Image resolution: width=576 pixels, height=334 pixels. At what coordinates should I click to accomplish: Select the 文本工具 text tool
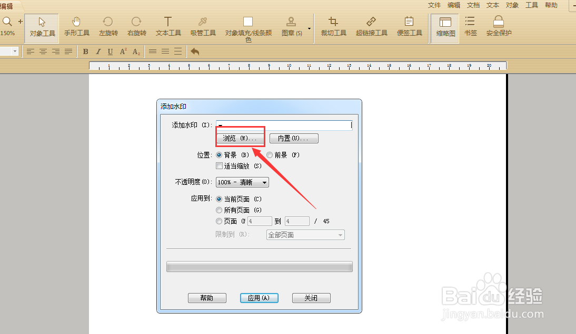click(168, 27)
